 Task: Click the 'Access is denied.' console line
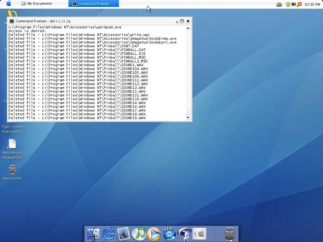click(27, 31)
